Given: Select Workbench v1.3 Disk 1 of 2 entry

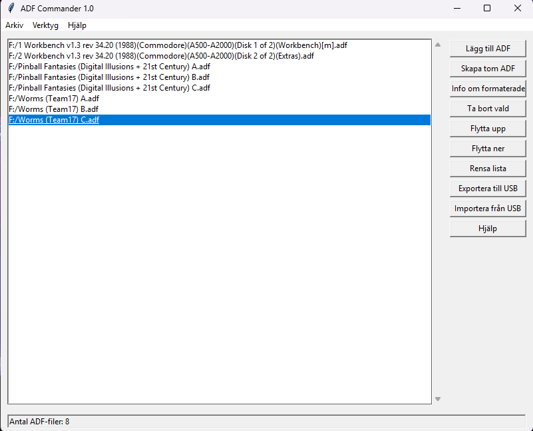Looking at the screenshot, I should tap(178, 45).
